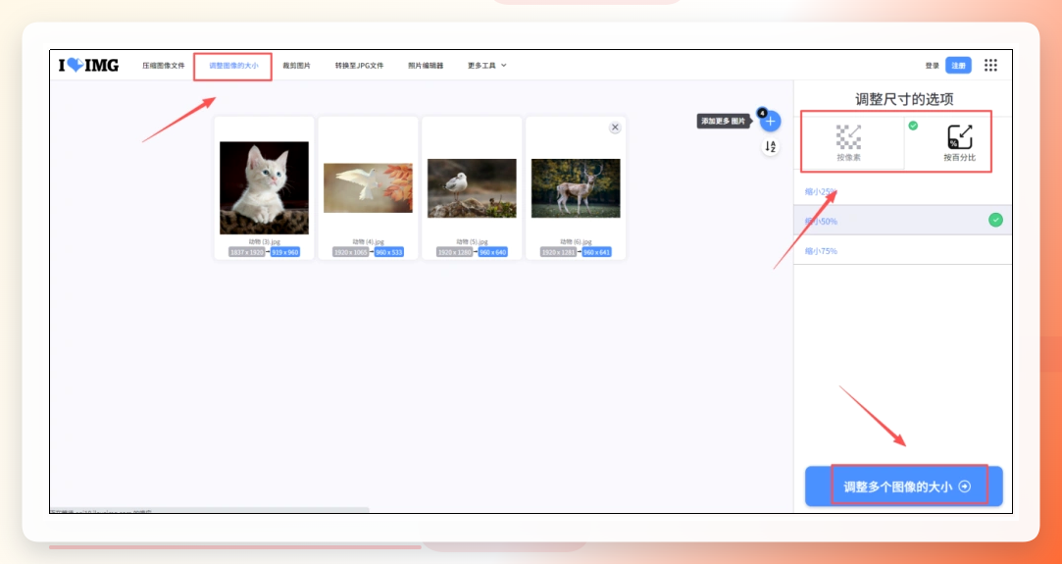Select the white kitten thumbnail

coord(264,187)
